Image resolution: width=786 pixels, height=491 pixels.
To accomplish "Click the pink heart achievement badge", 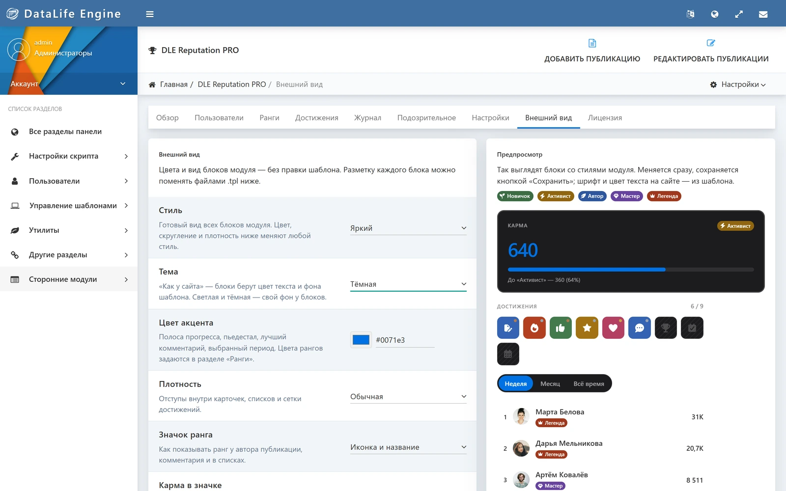I will point(613,328).
